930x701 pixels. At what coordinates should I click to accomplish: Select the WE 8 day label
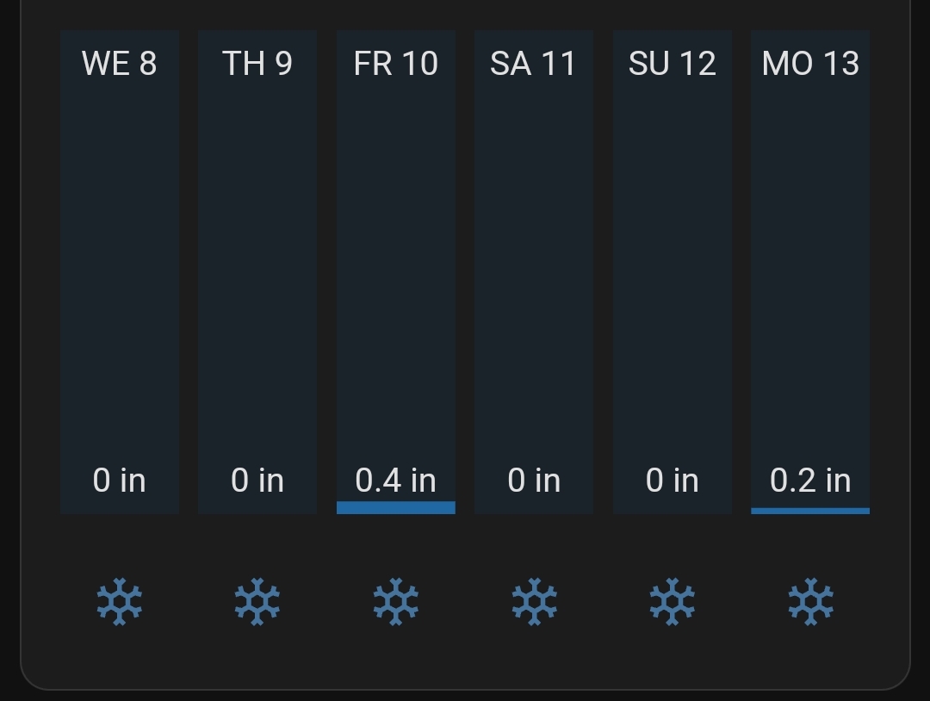click(120, 64)
